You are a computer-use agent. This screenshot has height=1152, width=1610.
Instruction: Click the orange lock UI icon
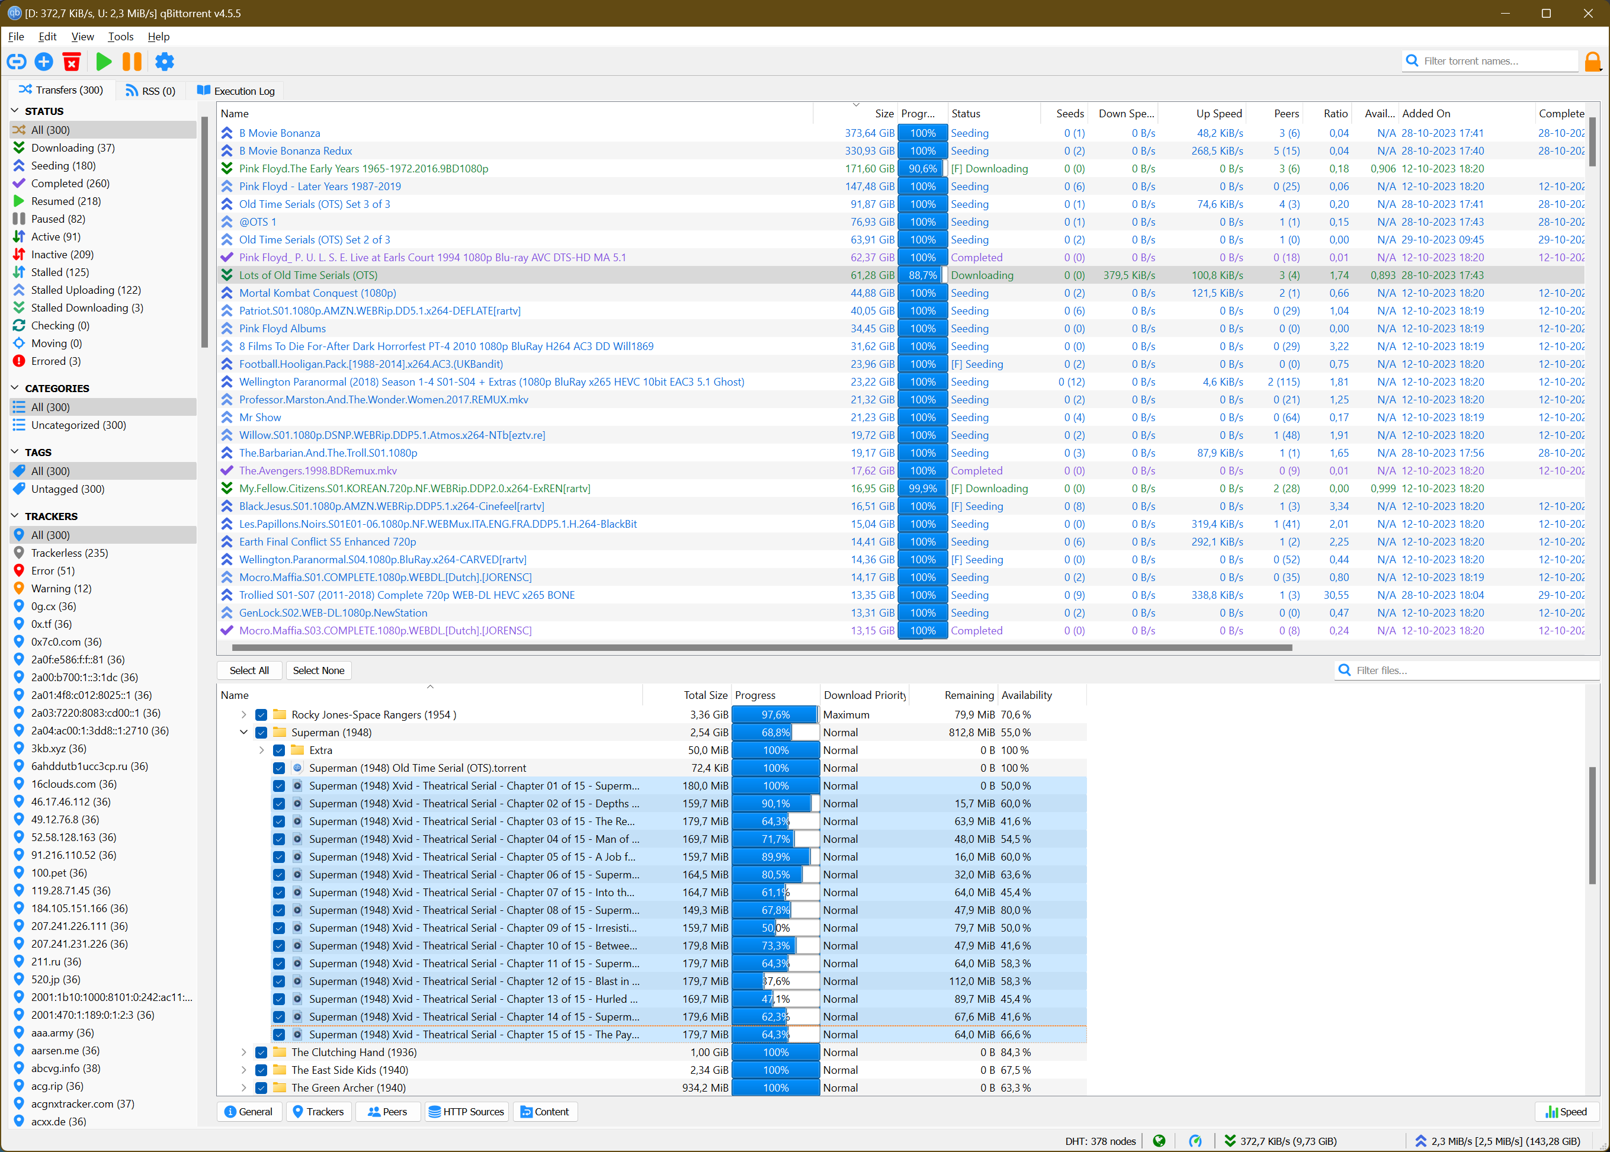(x=1592, y=62)
